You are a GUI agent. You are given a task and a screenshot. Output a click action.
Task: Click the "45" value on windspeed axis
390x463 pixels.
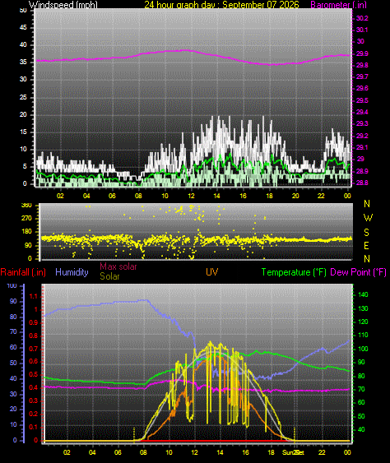point(23,27)
